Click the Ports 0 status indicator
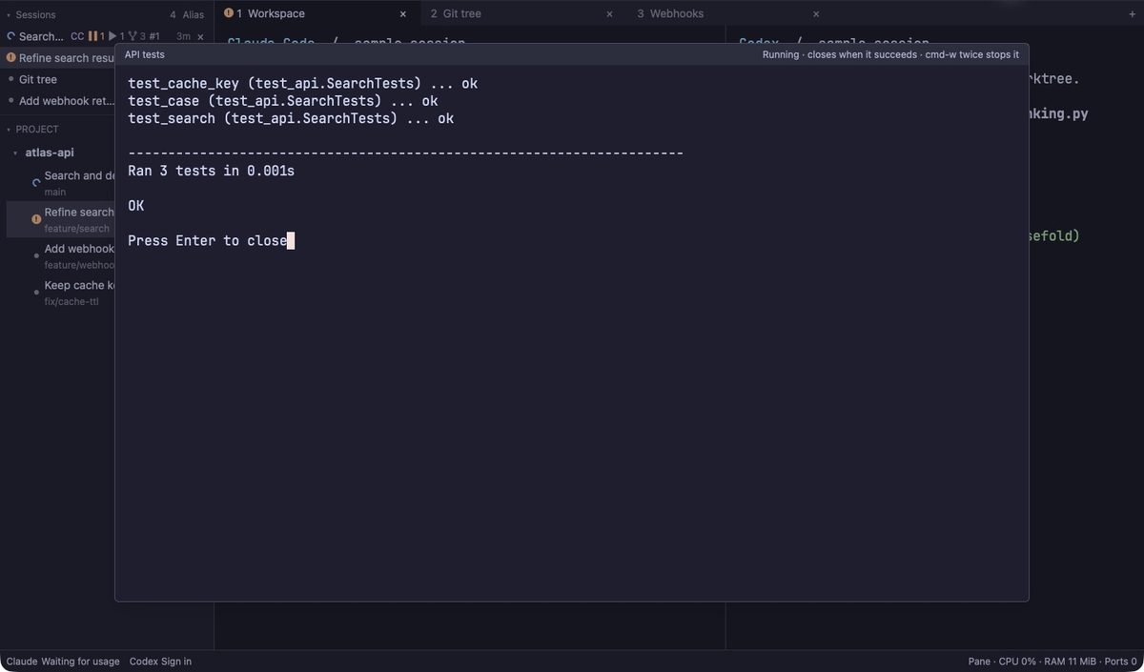Image resolution: width=1144 pixels, height=672 pixels. pyautogui.click(x=1121, y=662)
